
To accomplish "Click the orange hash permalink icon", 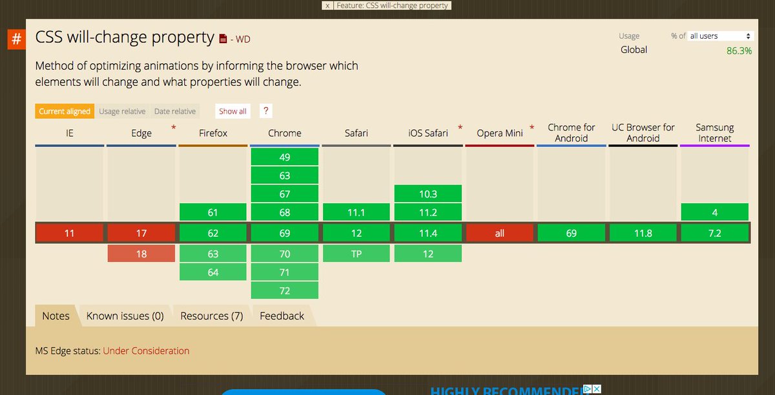I will (x=16, y=39).
